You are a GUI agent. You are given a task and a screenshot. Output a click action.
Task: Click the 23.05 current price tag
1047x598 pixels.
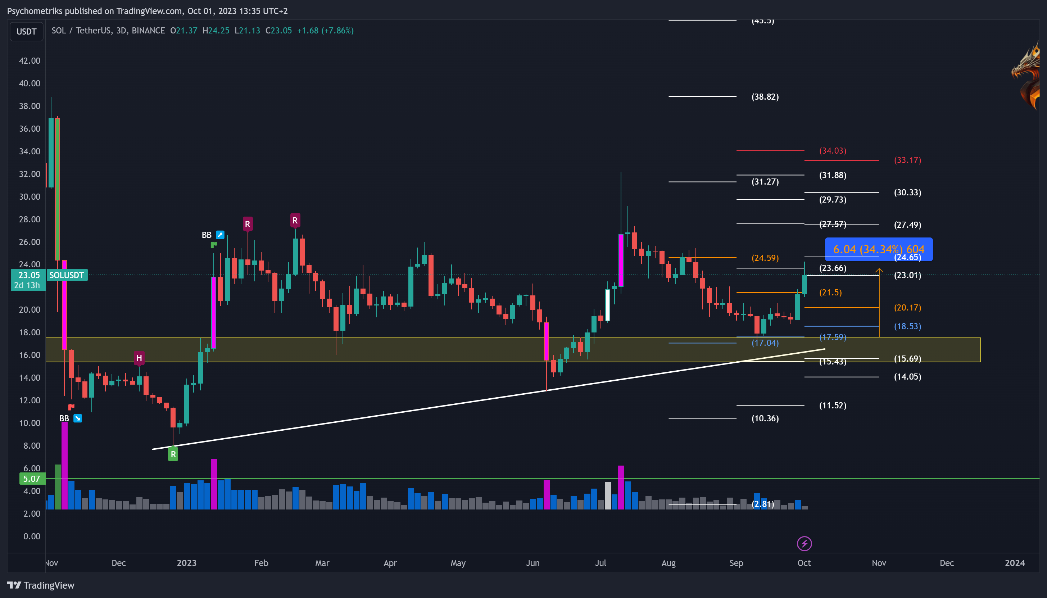click(28, 275)
